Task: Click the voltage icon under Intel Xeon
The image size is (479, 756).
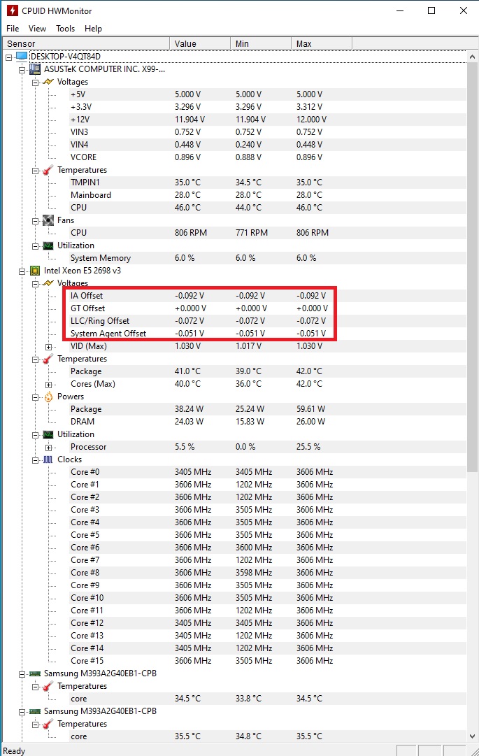Action: tap(48, 283)
